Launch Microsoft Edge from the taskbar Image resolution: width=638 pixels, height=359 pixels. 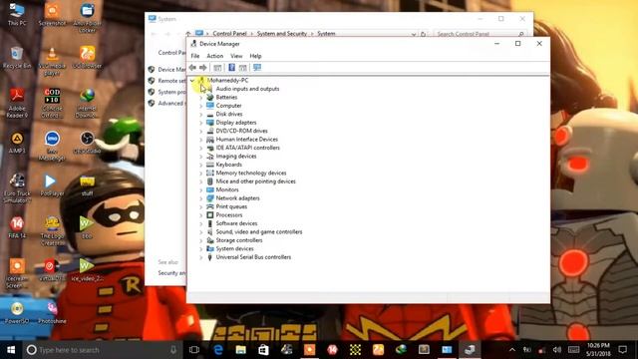tap(218, 350)
